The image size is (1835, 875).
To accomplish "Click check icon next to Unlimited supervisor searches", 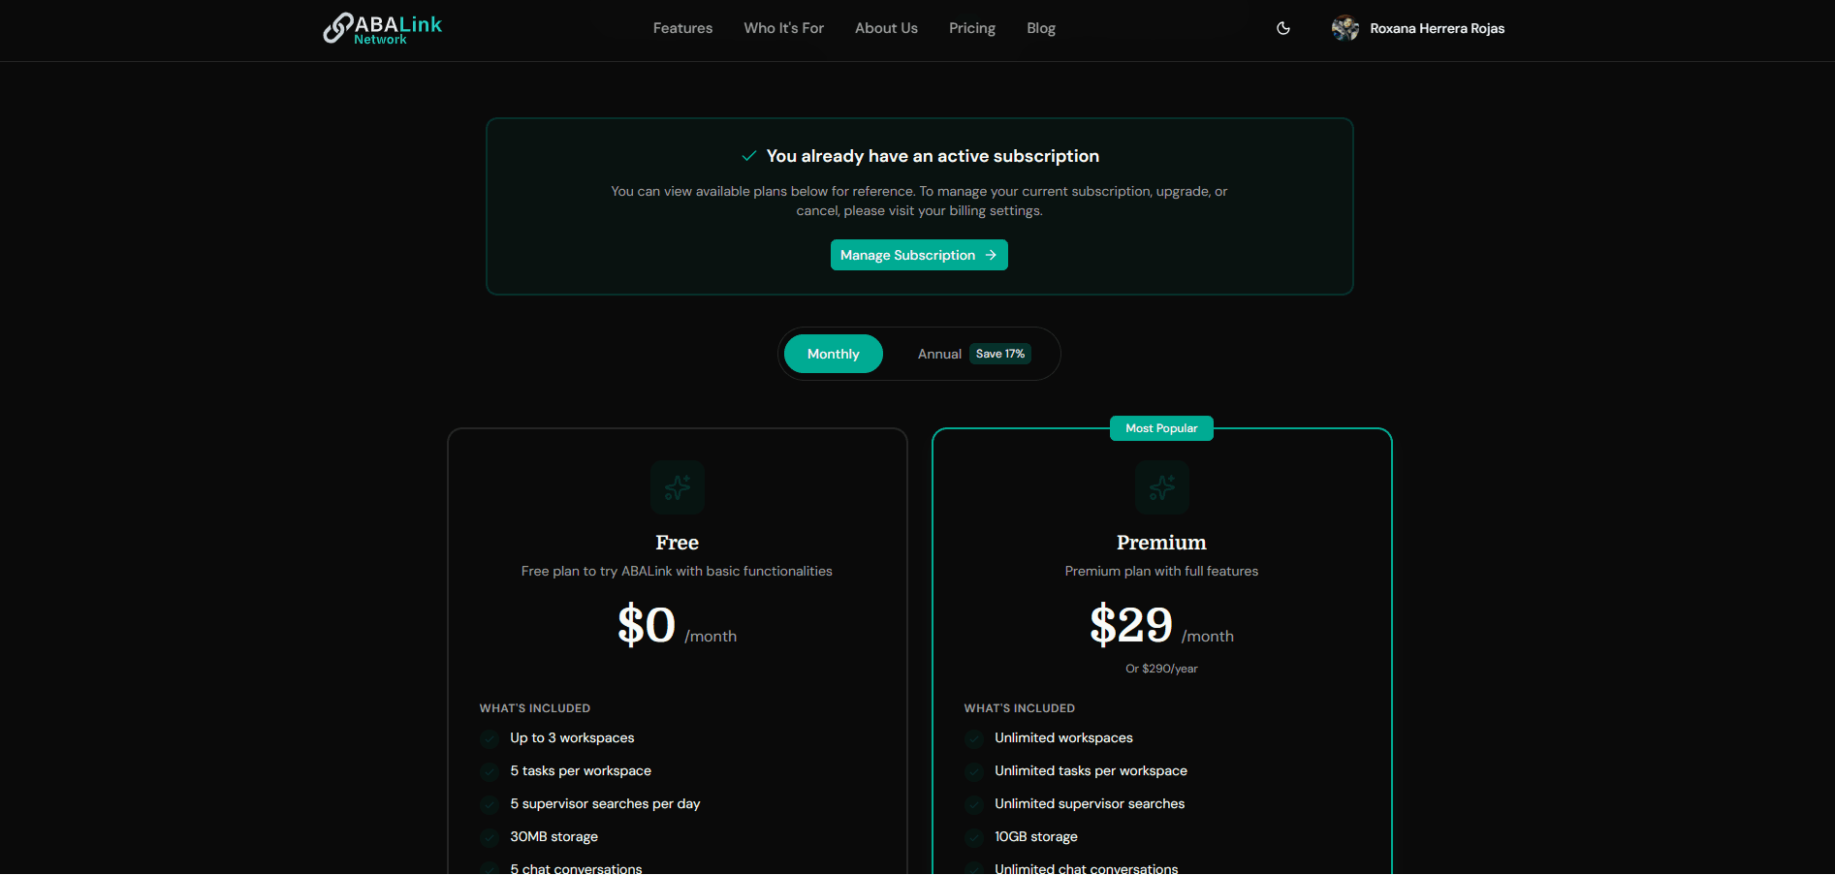I will (x=973, y=804).
